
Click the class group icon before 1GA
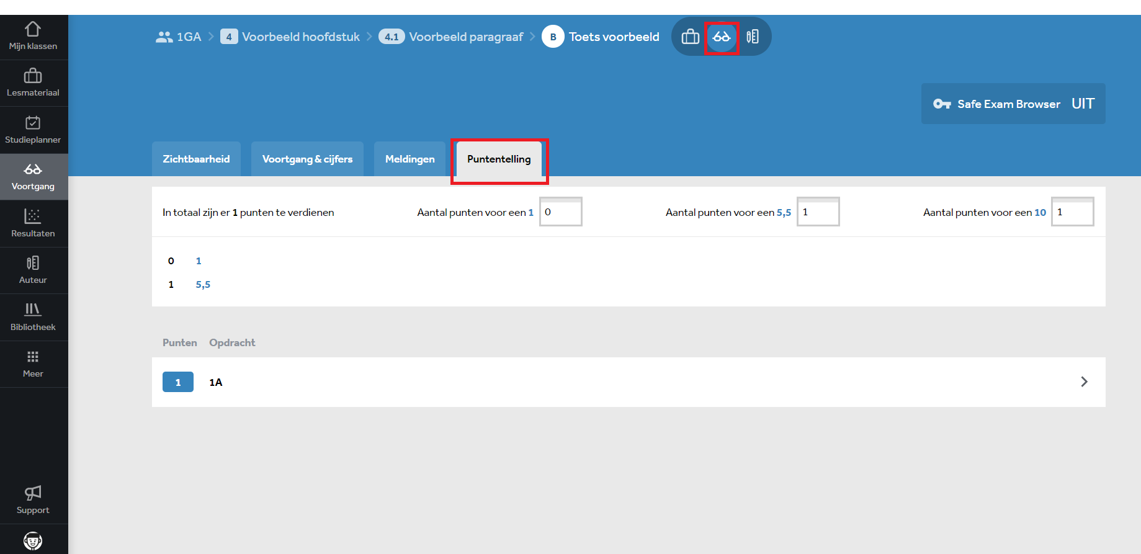tap(164, 37)
